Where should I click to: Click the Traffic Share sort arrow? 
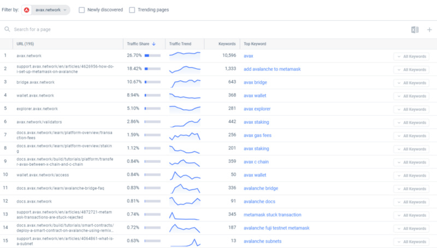[154, 44]
